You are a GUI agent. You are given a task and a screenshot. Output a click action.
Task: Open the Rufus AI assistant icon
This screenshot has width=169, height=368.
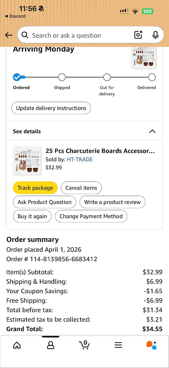pos(151,345)
